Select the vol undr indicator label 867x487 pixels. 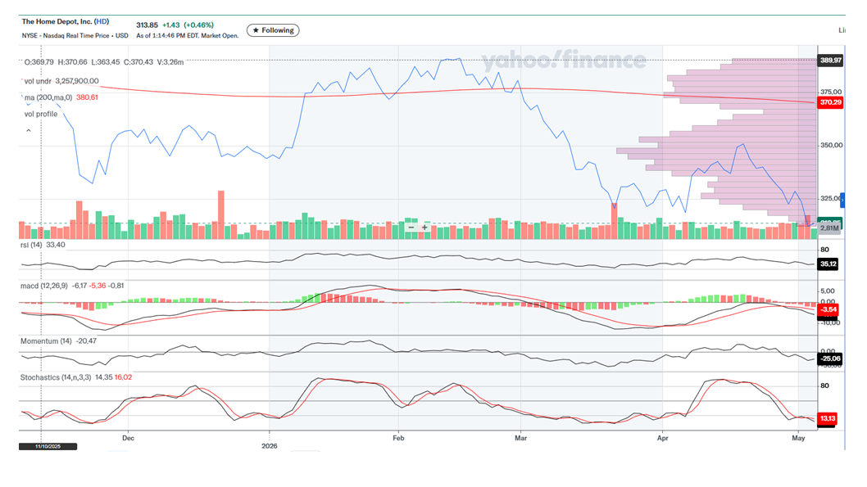click(38, 81)
